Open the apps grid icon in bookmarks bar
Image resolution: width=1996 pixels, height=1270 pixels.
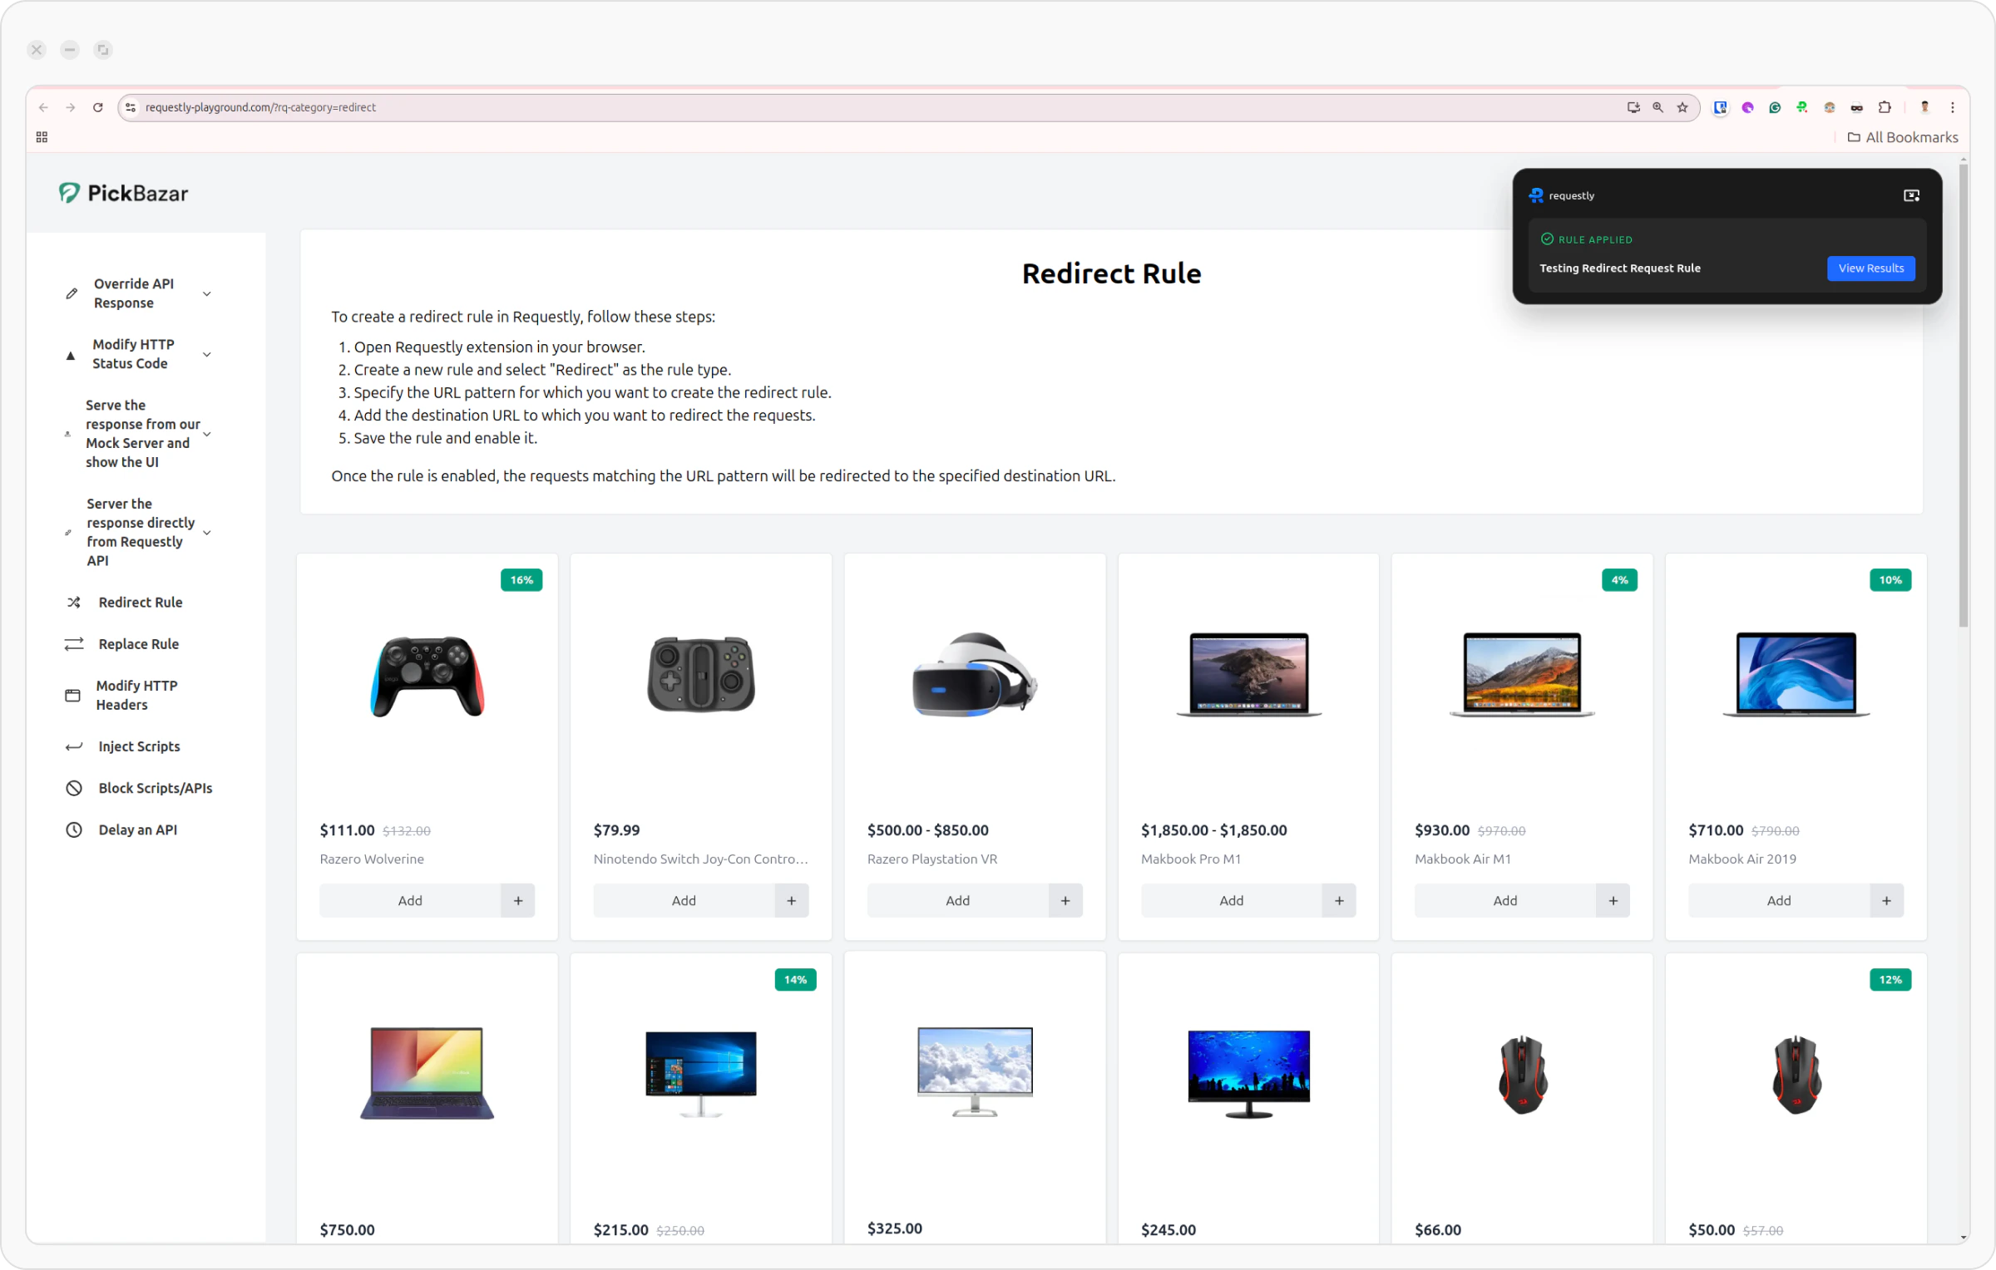point(42,137)
